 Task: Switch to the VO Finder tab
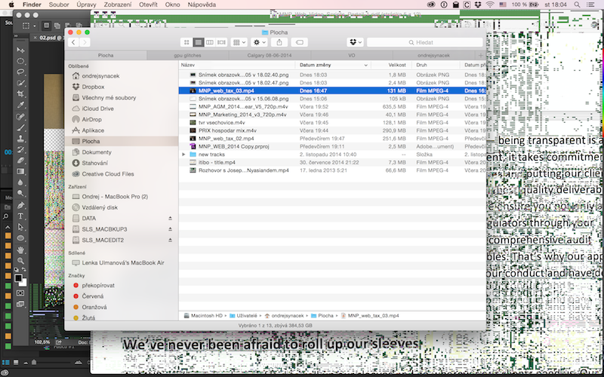(352, 55)
